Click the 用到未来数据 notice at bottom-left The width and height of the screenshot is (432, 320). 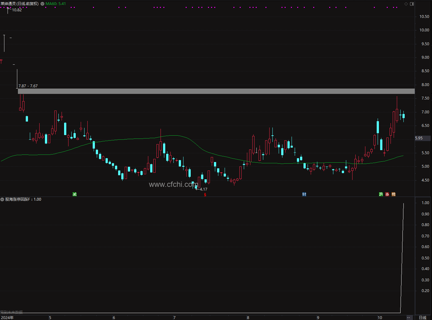(x=12, y=312)
